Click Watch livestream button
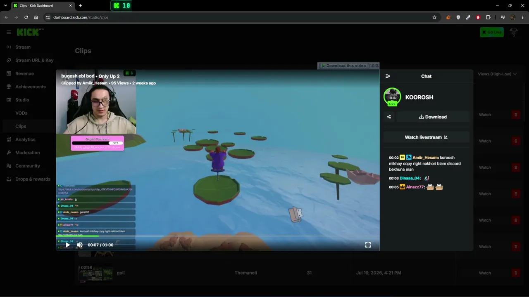 pyautogui.click(x=426, y=137)
